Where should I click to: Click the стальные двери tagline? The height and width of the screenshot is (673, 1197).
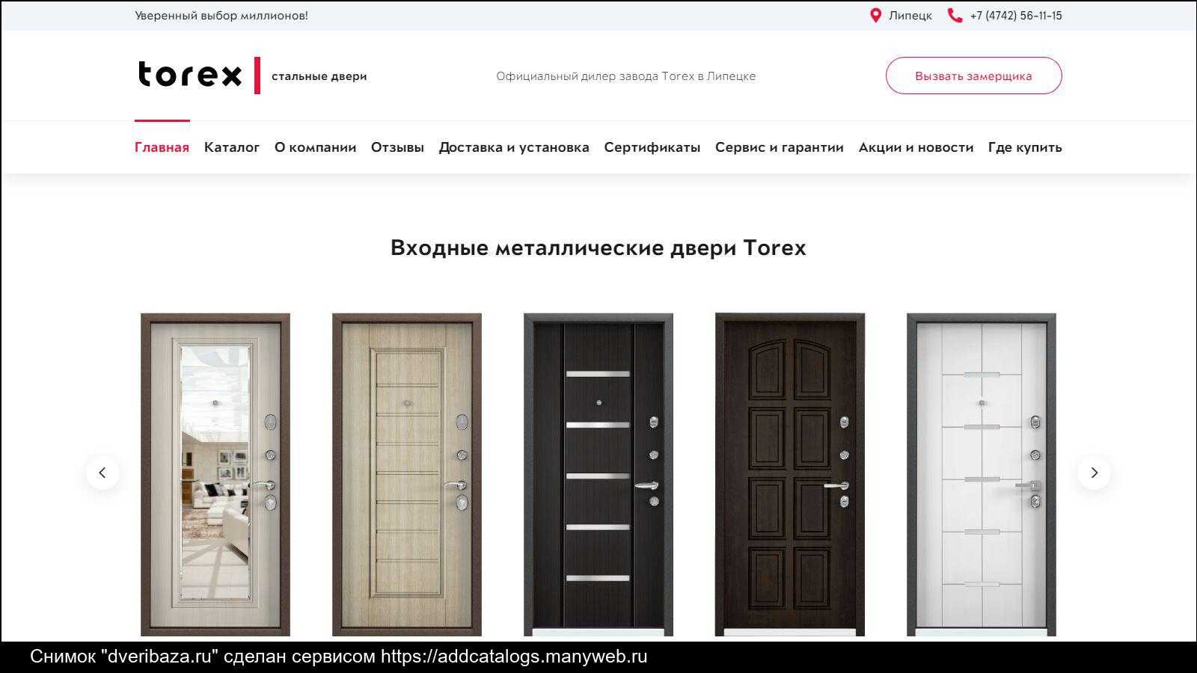pos(319,76)
